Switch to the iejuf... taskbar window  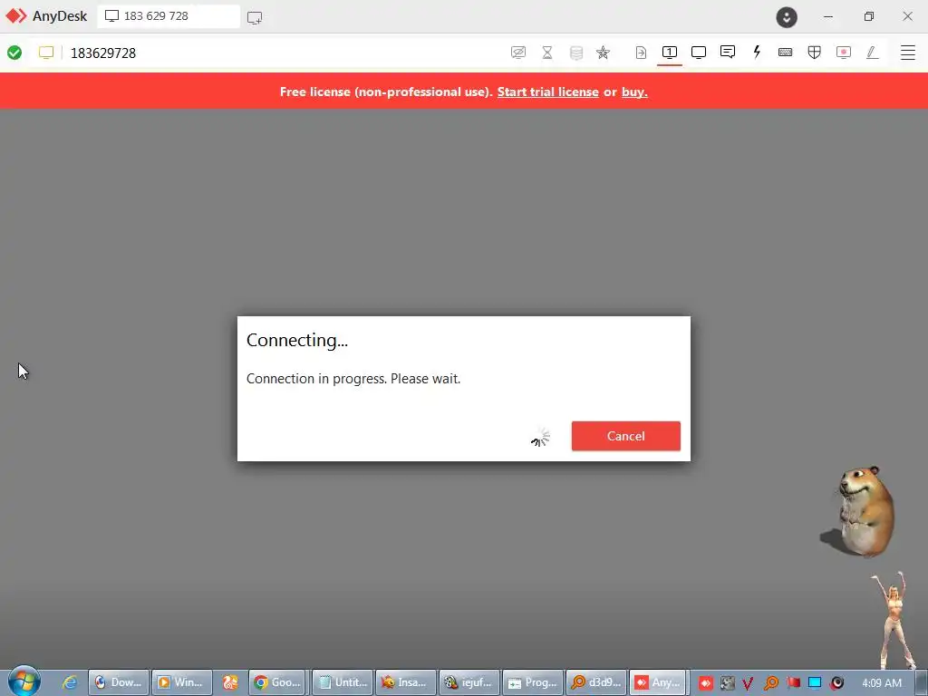point(469,682)
